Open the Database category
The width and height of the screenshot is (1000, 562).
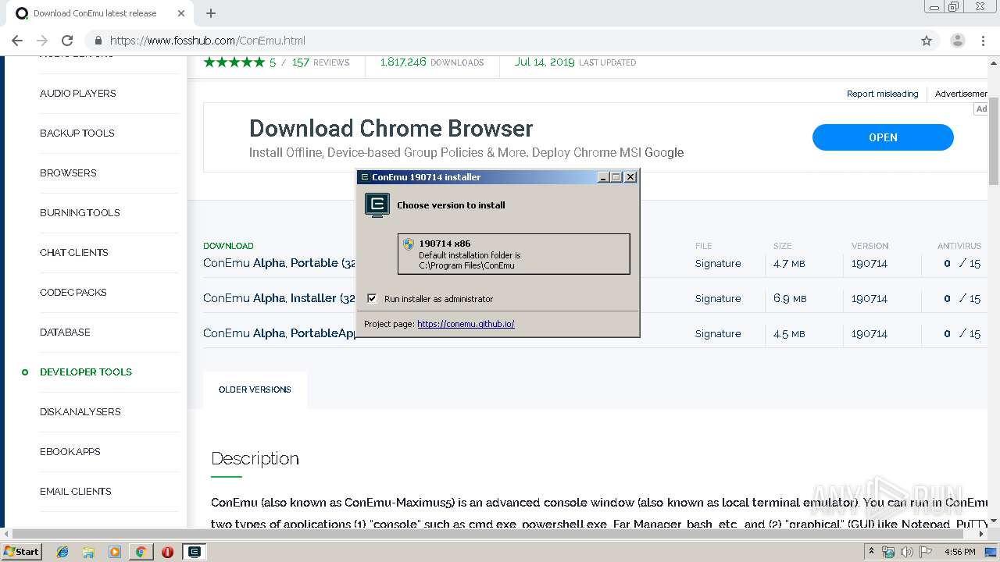click(x=65, y=332)
